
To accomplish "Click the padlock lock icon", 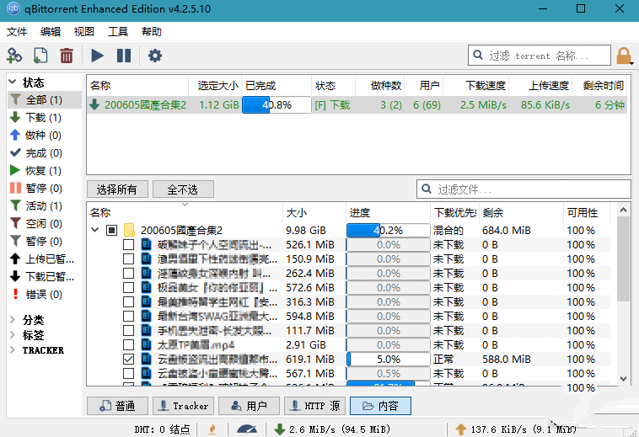I will click(624, 56).
